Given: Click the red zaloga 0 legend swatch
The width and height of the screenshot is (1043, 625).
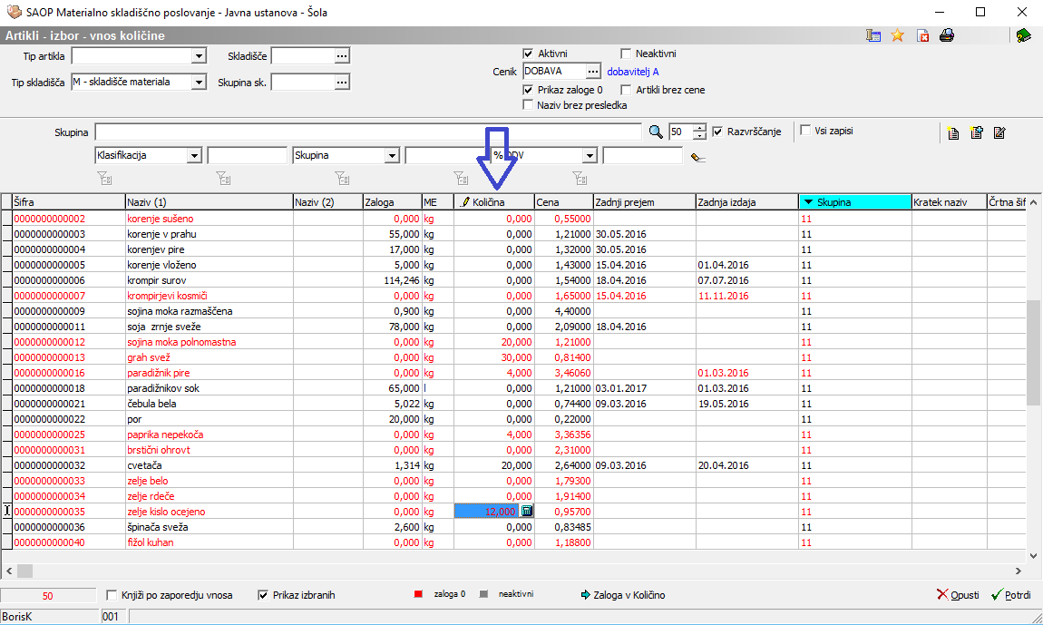Looking at the screenshot, I should click(x=418, y=594).
